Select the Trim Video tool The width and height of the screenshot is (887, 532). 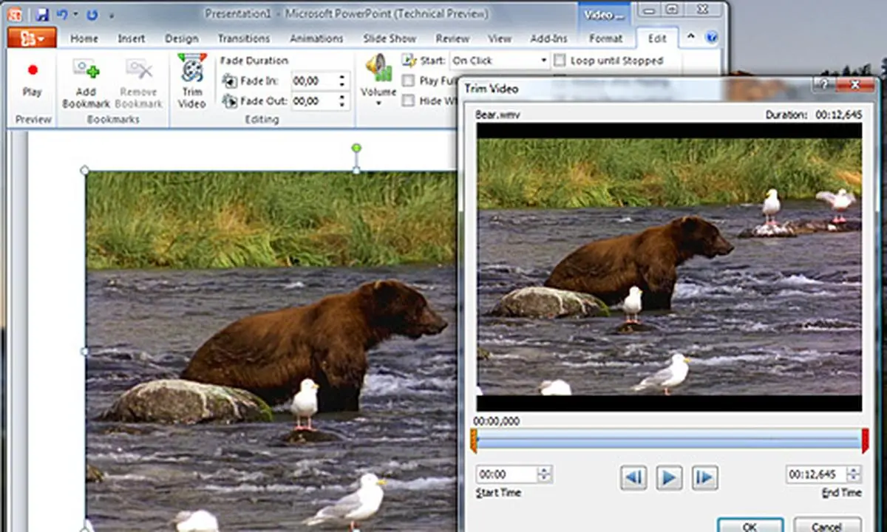[191, 81]
